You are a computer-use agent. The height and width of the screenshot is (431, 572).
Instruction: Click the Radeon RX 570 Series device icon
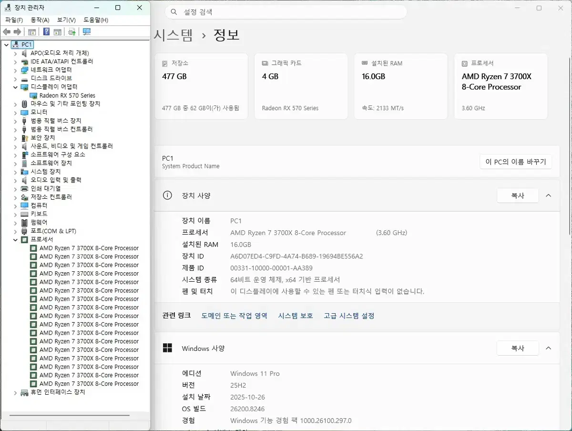pyautogui.click(x=33, y=95)
